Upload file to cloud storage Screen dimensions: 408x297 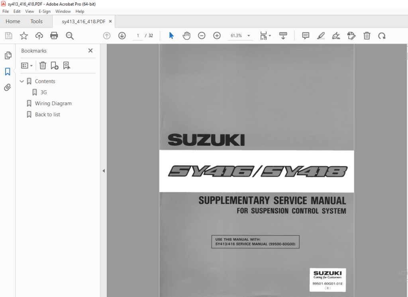pos(39,35)
